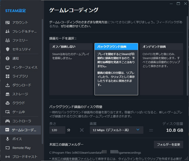Screen dimensions: 189x161
Task: Expand quality options with the chevron arrow
Action: click(x=138, y=130)
